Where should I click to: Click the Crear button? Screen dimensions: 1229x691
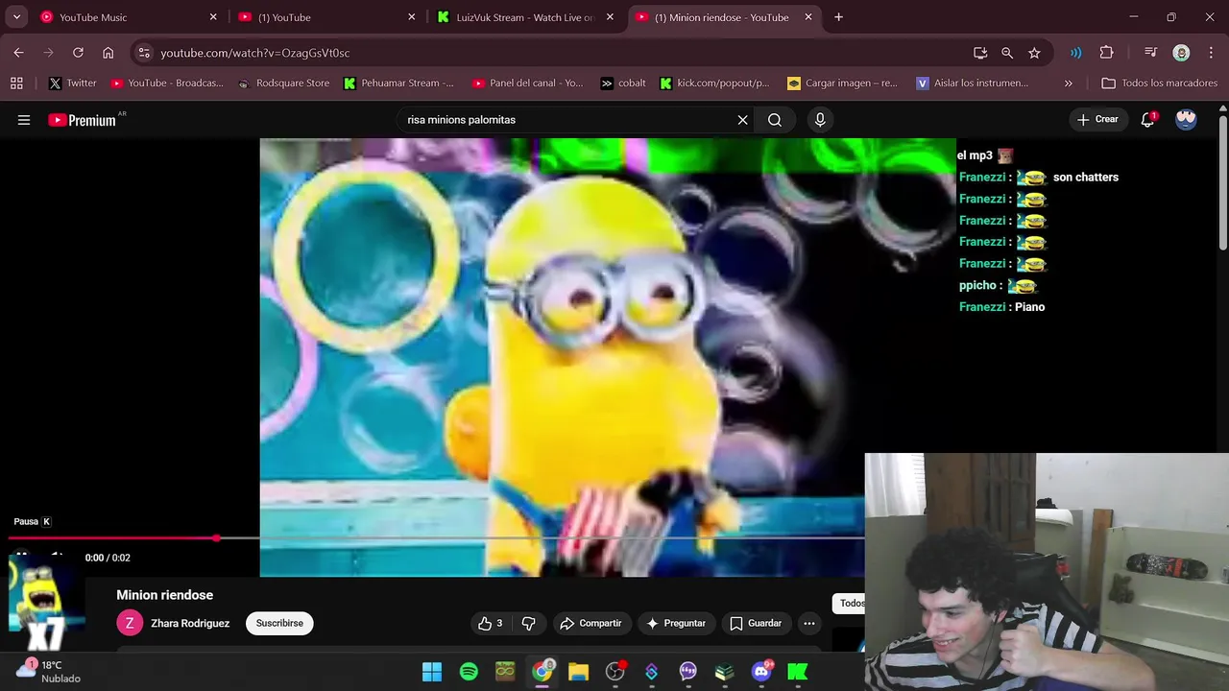[1097, 120]
